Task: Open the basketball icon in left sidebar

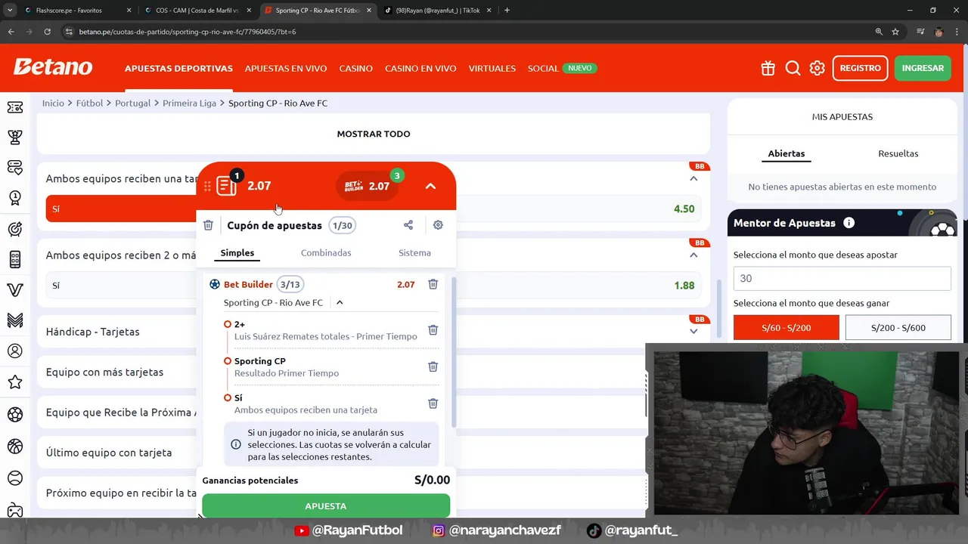Action: coord(14,447)
